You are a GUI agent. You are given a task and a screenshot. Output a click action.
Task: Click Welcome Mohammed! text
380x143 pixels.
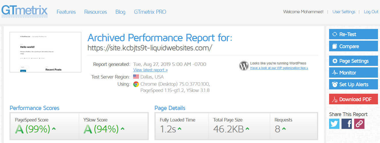pos(303,12)
